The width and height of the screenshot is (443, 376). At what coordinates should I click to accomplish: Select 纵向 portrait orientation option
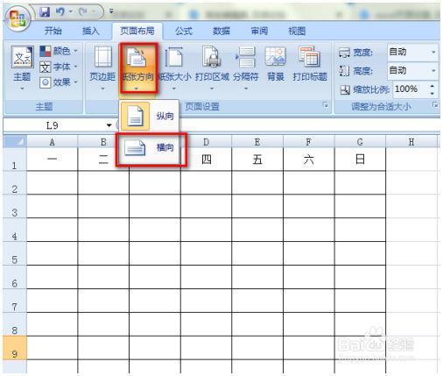(x=150, y=116)
